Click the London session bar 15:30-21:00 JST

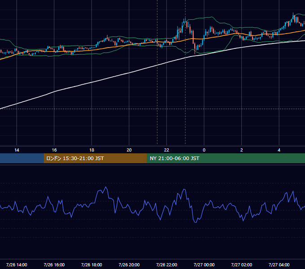click(x=95, y=158)
